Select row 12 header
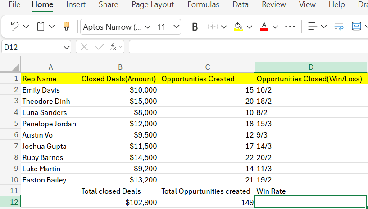Screen dimensions: 368x209 click(x=11, y=202)
